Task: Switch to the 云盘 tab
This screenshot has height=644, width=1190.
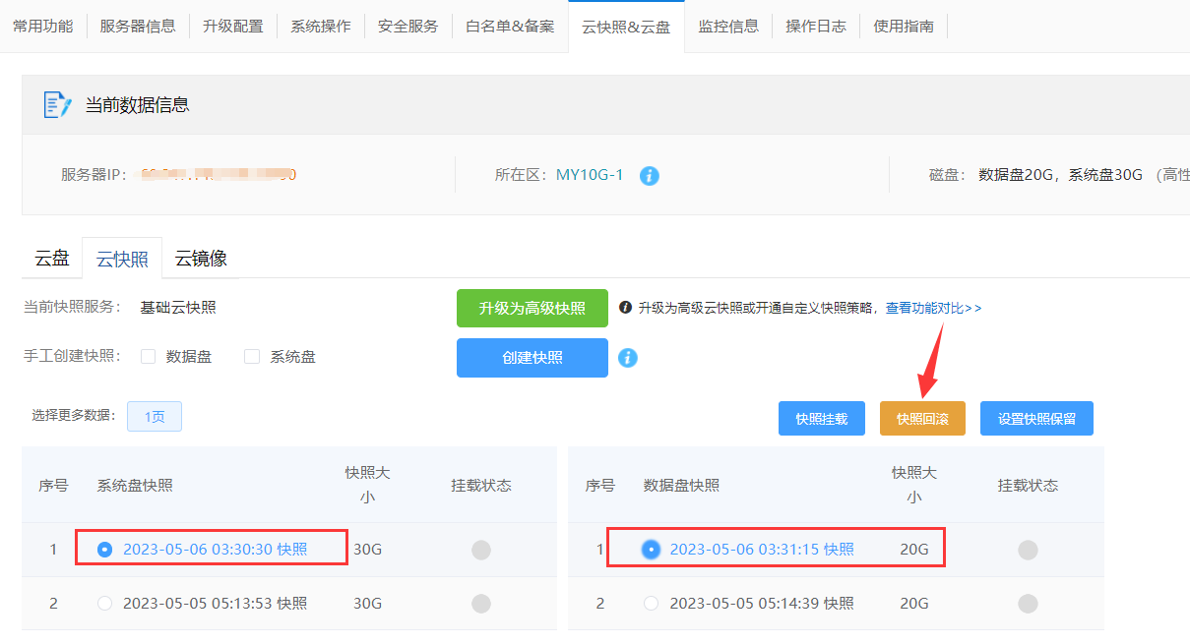Action: [x=52, y=259]
